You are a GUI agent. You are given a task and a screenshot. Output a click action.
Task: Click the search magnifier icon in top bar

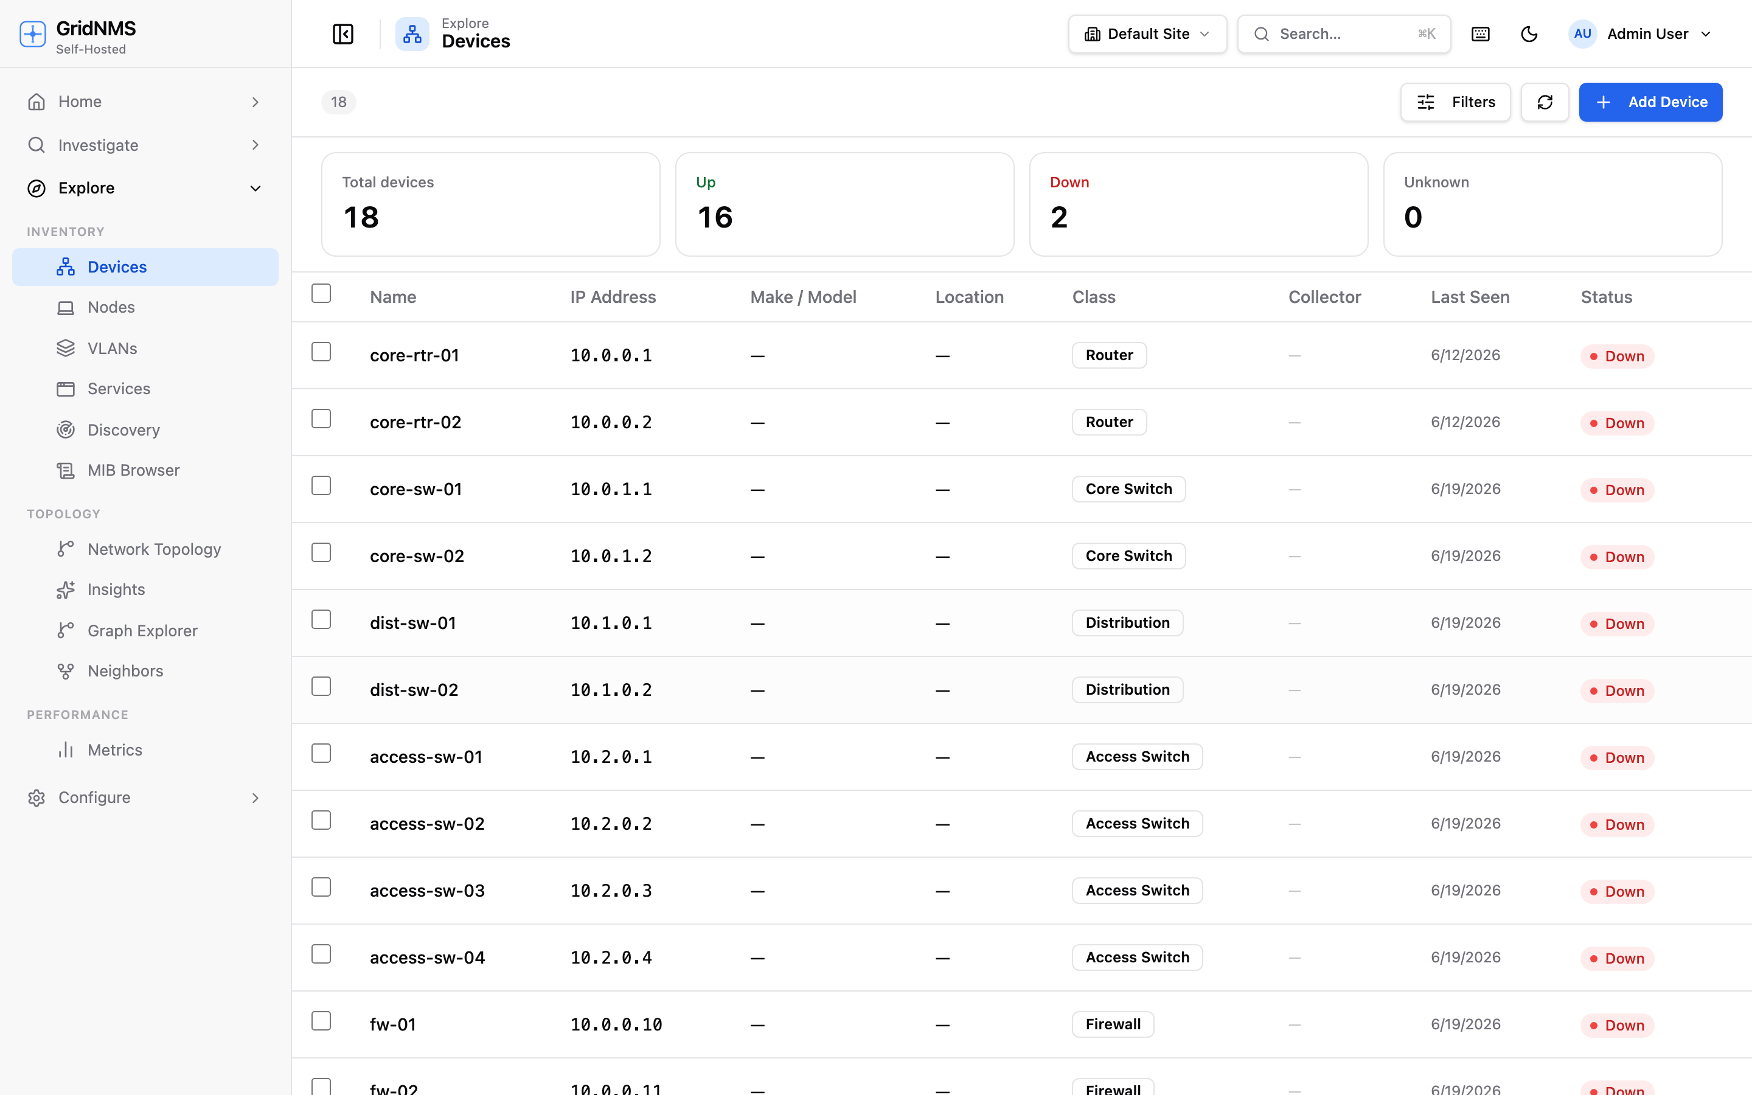coord(1262,34)
